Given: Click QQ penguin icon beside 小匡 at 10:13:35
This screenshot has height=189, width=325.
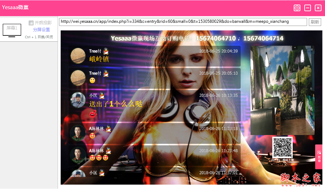Looking at the screenshot, I should pyautogui.click(x=102, y=95).
